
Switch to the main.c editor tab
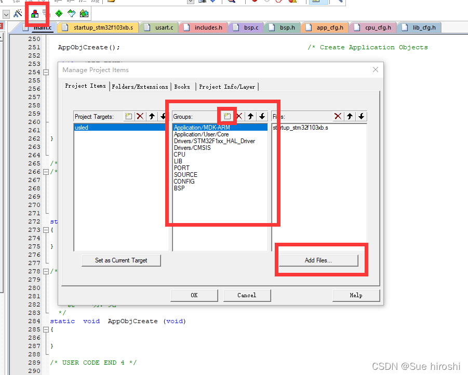(38, 27)
